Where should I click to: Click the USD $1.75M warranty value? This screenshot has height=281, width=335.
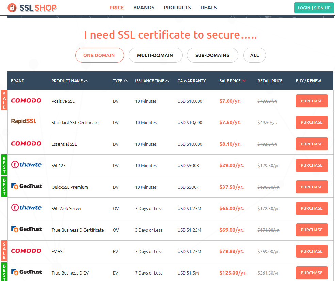[x=189, y=251]
